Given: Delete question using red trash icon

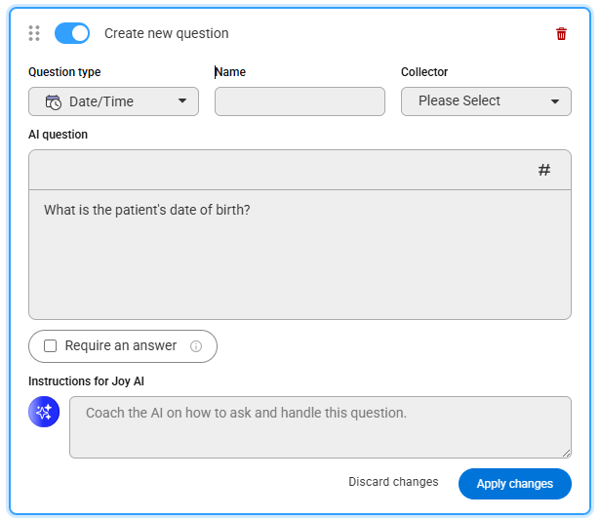Looking at the screenshot, I should (561, 34).
